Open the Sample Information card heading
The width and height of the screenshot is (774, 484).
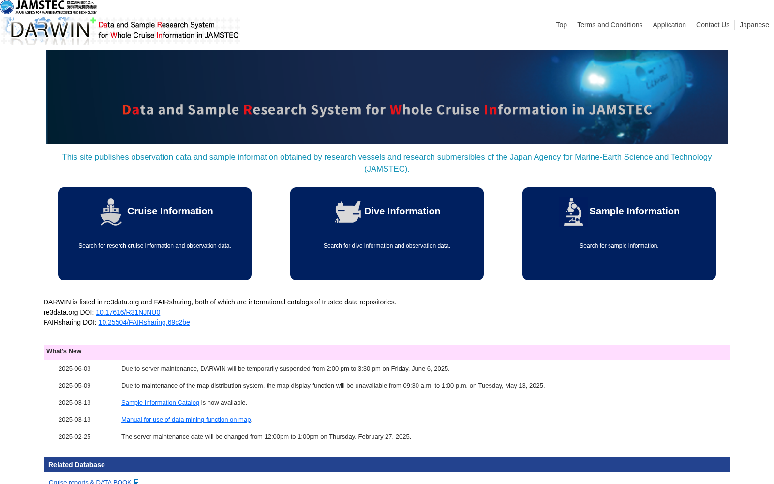coord(634,211)
